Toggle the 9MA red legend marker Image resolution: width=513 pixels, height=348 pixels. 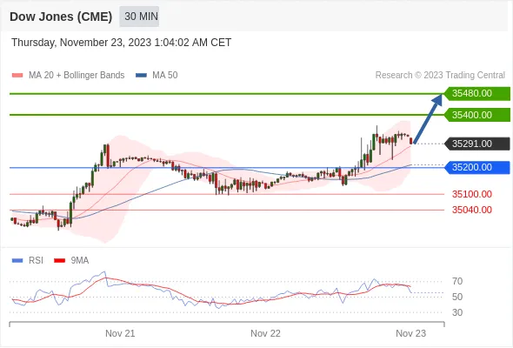[59, 261]
